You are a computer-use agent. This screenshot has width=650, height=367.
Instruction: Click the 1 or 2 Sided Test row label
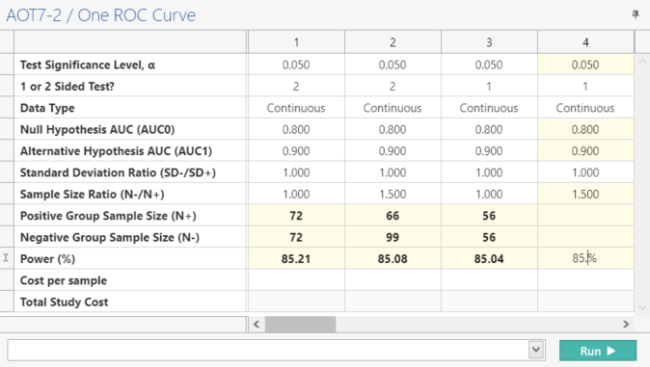pos(68,87)
